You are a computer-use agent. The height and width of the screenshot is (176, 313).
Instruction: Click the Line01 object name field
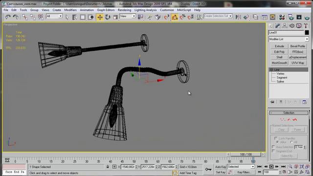click(x=286, y=33)
